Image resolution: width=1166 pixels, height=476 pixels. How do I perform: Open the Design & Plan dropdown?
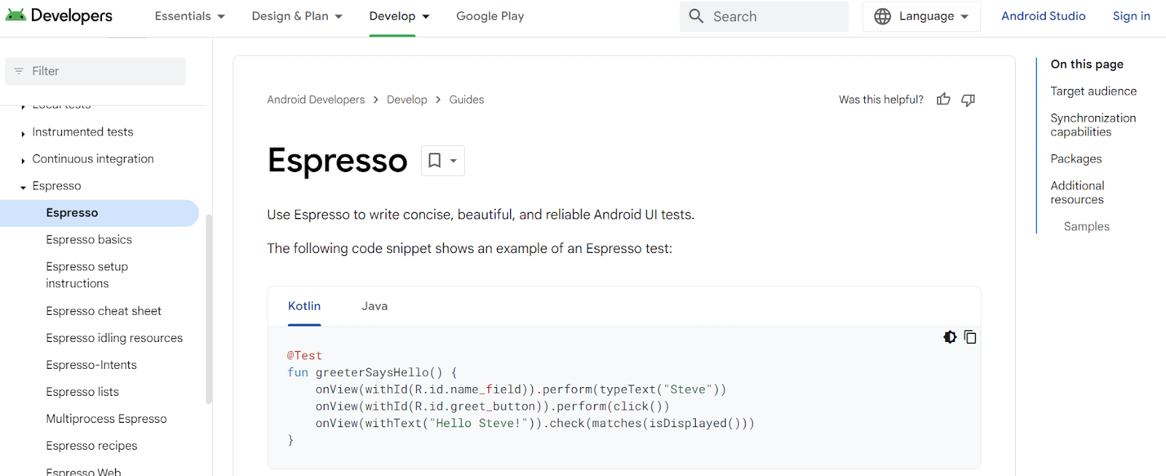297,16
